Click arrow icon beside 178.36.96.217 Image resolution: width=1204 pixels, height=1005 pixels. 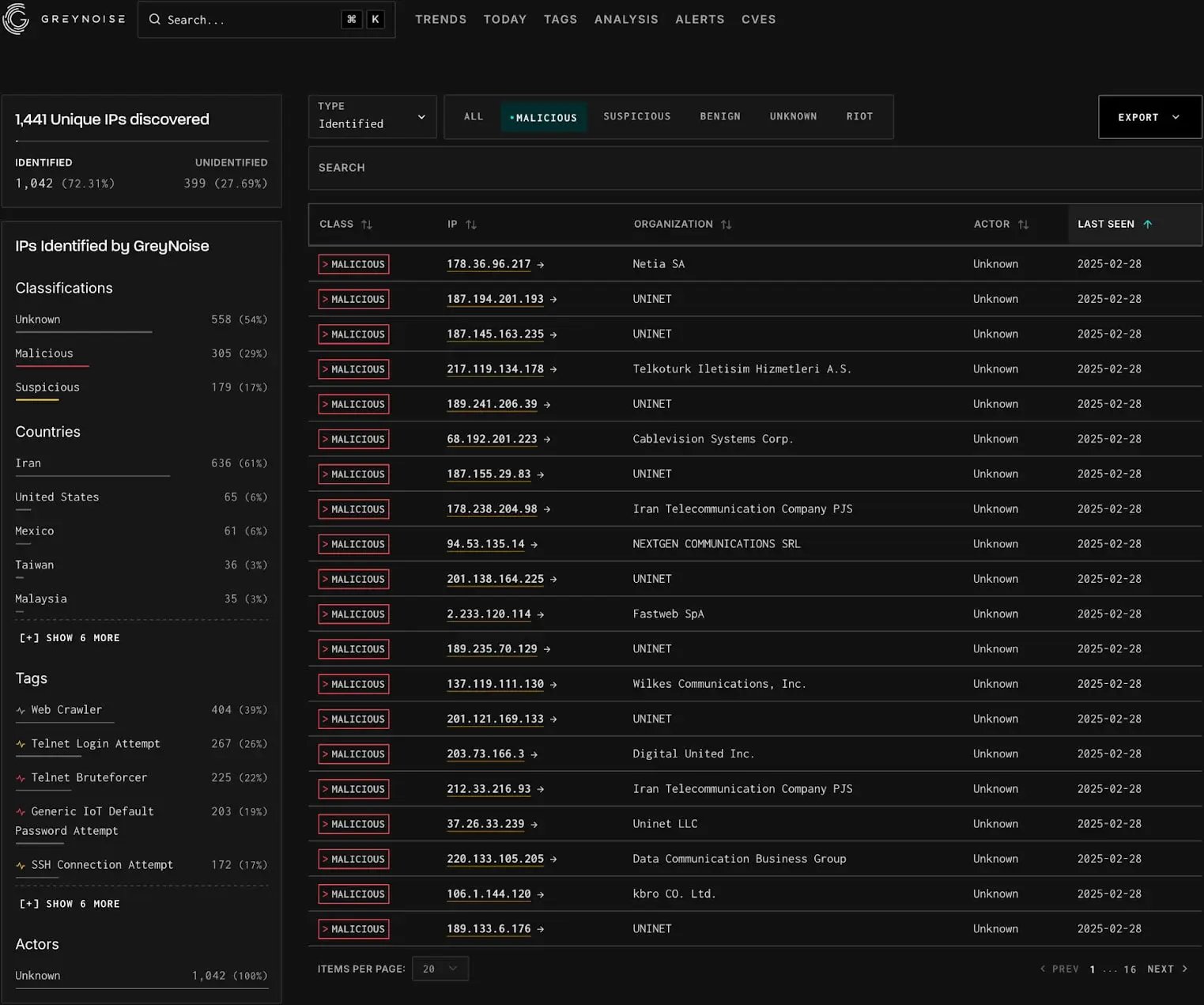(x=541, y=265)
